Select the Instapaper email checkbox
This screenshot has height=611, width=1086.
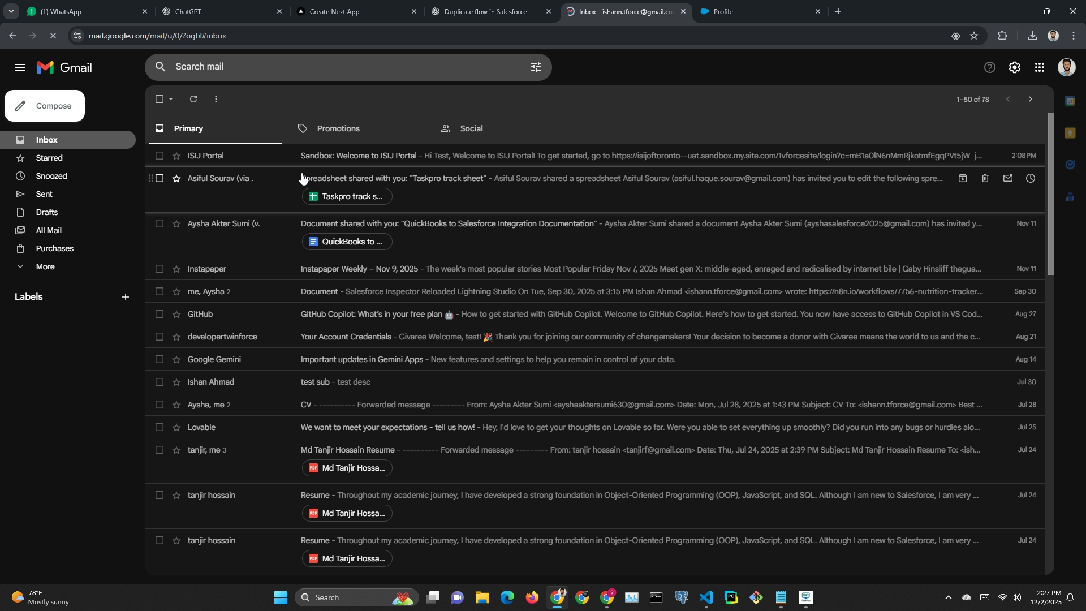point(160,269)
